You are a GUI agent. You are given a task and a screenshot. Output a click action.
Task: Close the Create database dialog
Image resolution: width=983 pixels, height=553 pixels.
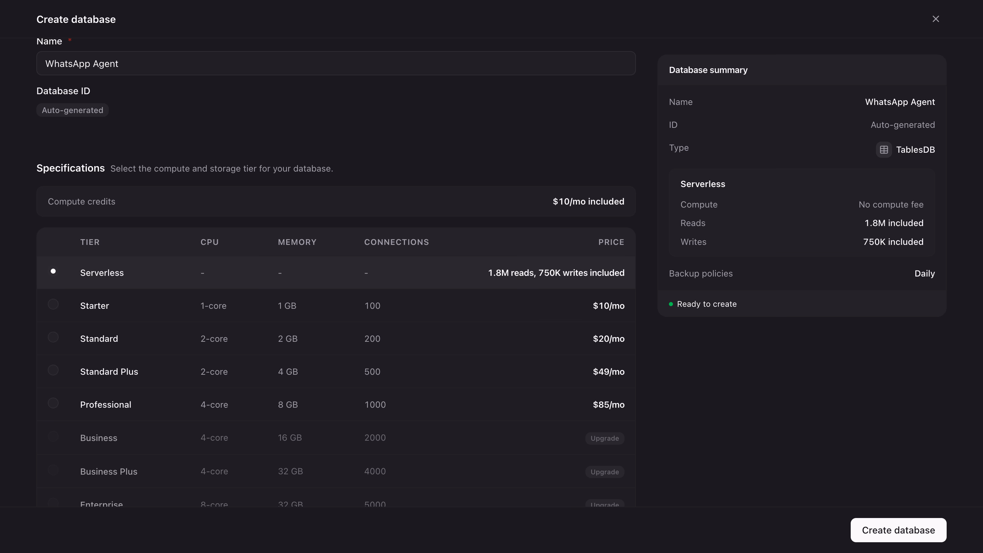point(935,19)
